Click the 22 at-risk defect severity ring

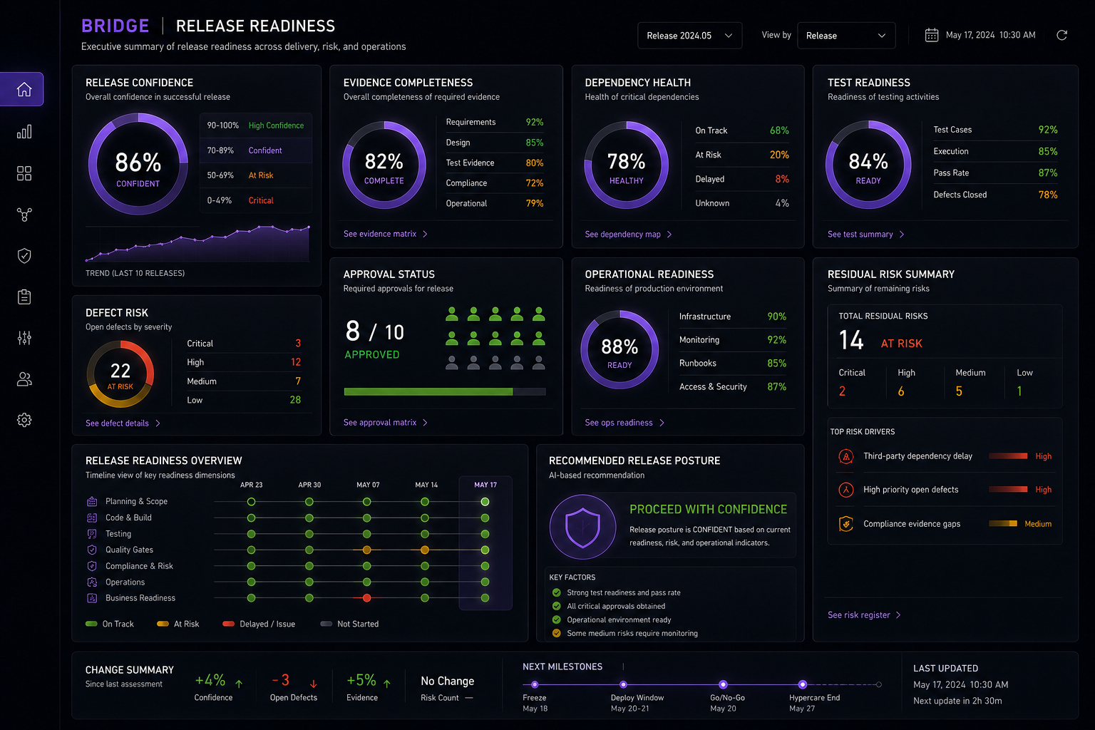tap(120, 374)
